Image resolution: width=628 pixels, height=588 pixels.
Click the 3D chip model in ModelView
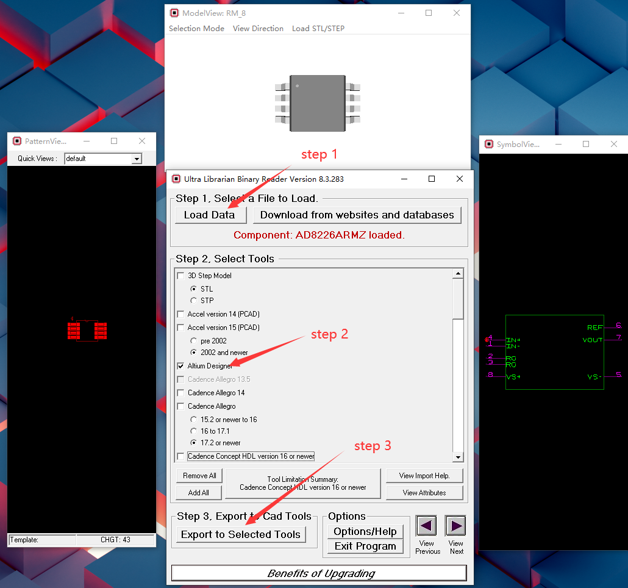(x=318, y=103)
